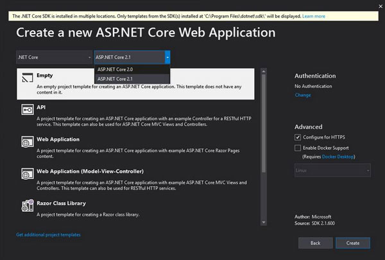Enable Docker Support checkbox
The width and height of the screenshot is (385, 260).
pos(298,148)
